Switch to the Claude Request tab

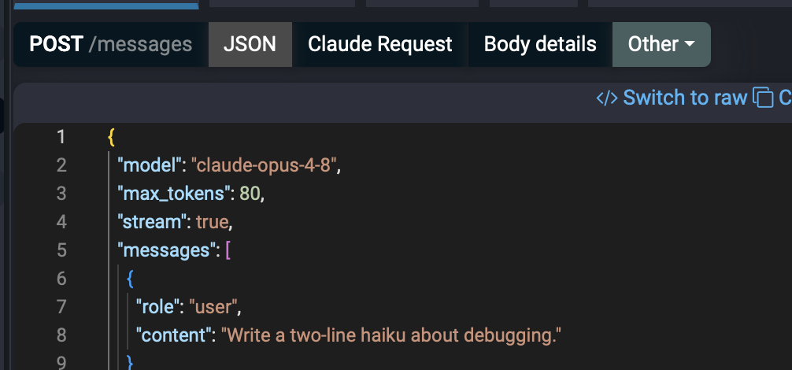(x=379, y=44)
